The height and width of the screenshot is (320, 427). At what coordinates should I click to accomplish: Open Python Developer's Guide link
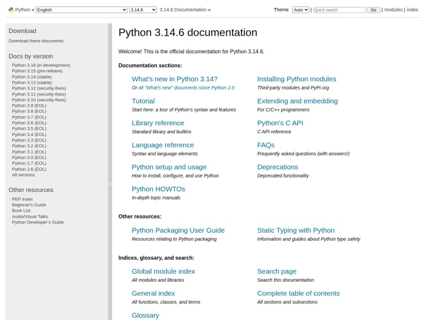[x=37, y=222]
